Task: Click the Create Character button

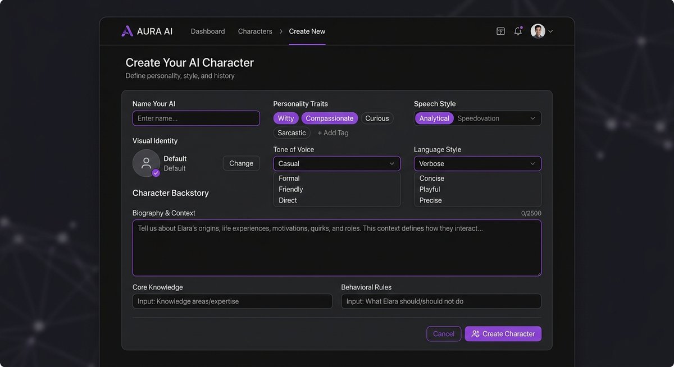Action: click(x=503, y=334)
